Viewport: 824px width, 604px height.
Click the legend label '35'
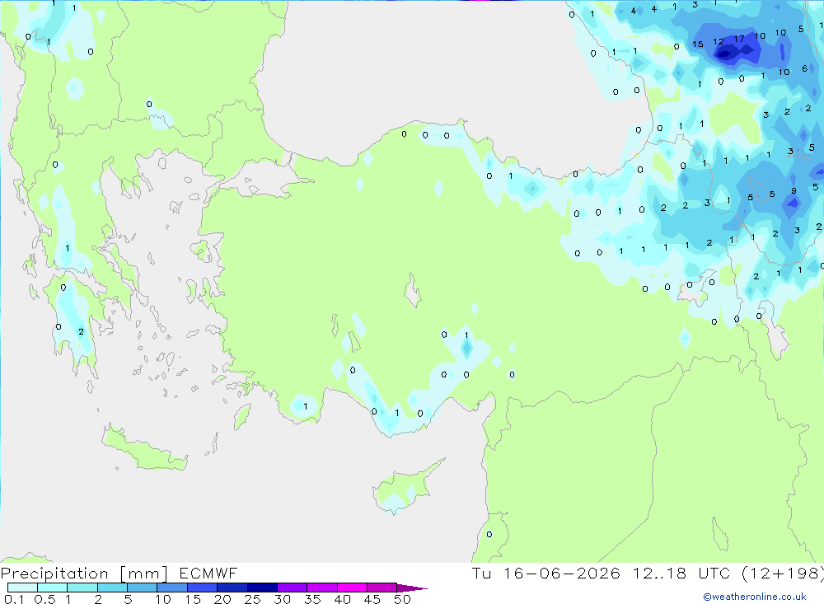coord(312,599)
